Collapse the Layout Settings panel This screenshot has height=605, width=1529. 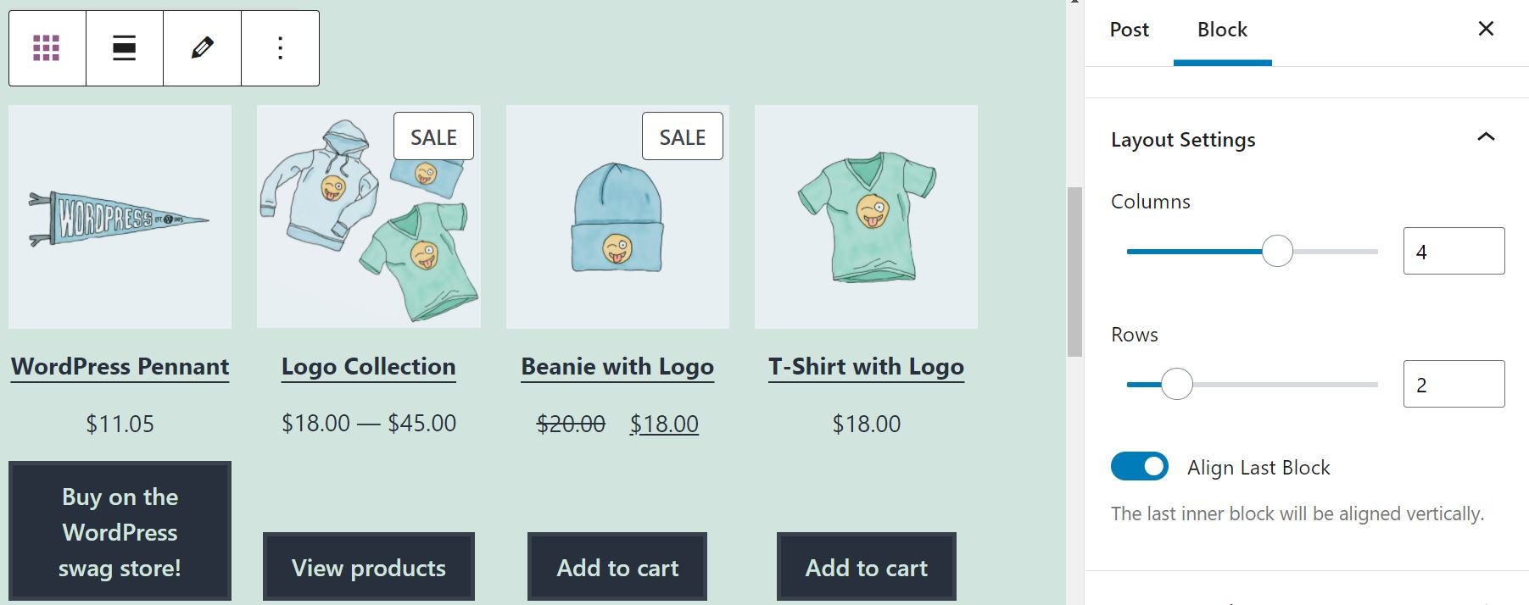click(1486, 137)
